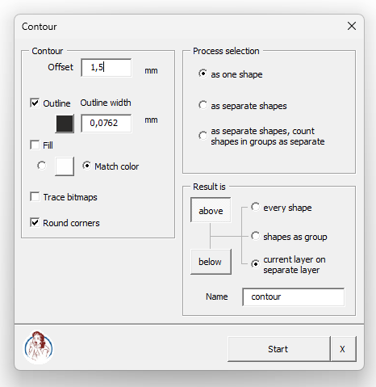Select 'shapes as group' result option
Viewport: 376px width, 387px height.
click(255, 236)
